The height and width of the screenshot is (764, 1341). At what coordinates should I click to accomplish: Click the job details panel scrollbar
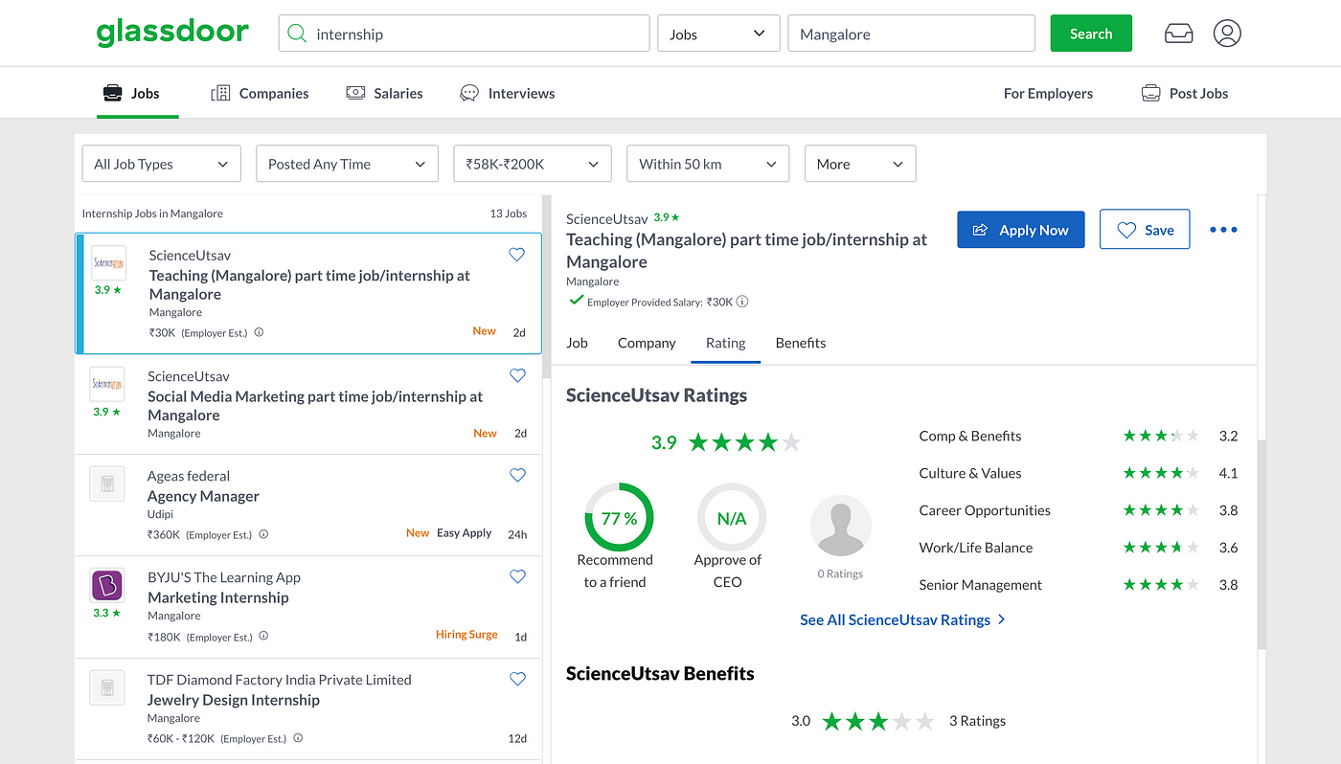pyautogui.click(x=1261, y=546)
